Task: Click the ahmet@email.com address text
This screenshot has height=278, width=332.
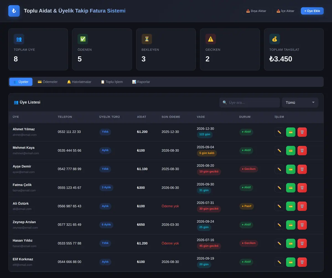Action: [25, 135]
